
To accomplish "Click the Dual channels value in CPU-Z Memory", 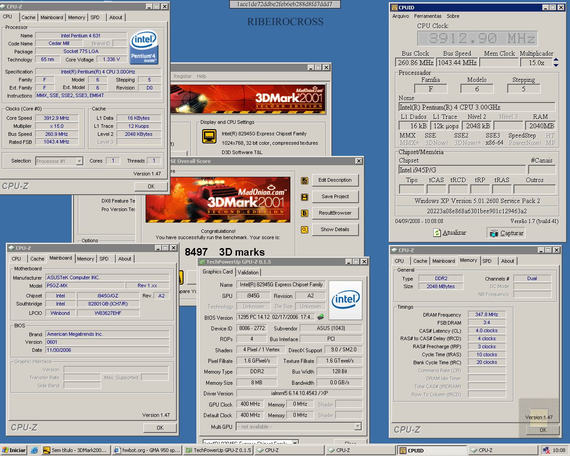I will [x=532, y=278].
